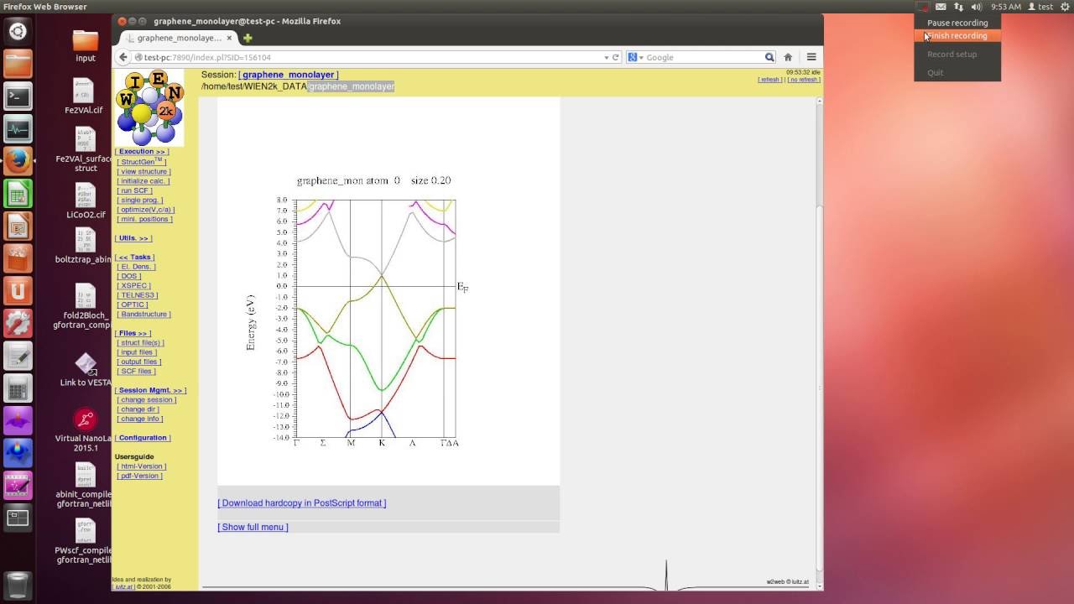Open the Firefox hamburger menu
Viewport: 1074px width, 604px height.
[x=811, y=57]
